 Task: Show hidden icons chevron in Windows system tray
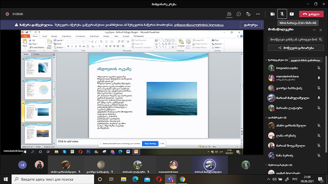268,179
